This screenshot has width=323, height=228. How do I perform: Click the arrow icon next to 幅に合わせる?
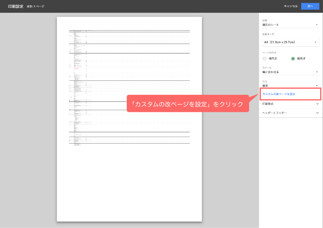click(317, 72)
